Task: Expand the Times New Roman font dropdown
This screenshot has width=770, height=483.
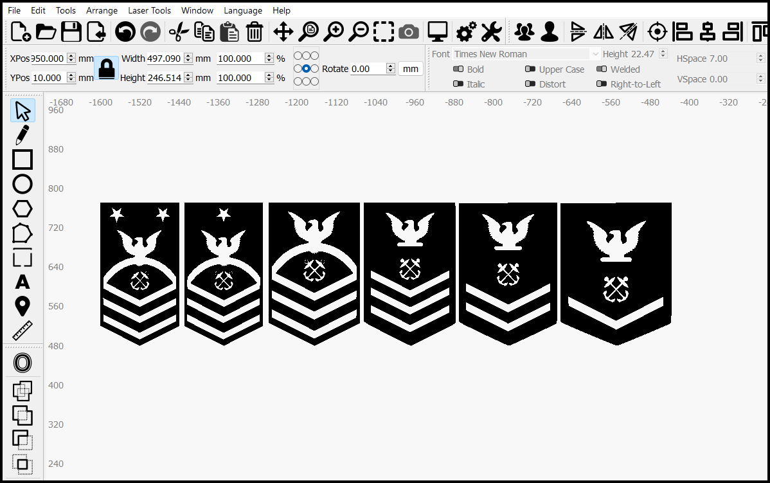Action: pos(596,54)
